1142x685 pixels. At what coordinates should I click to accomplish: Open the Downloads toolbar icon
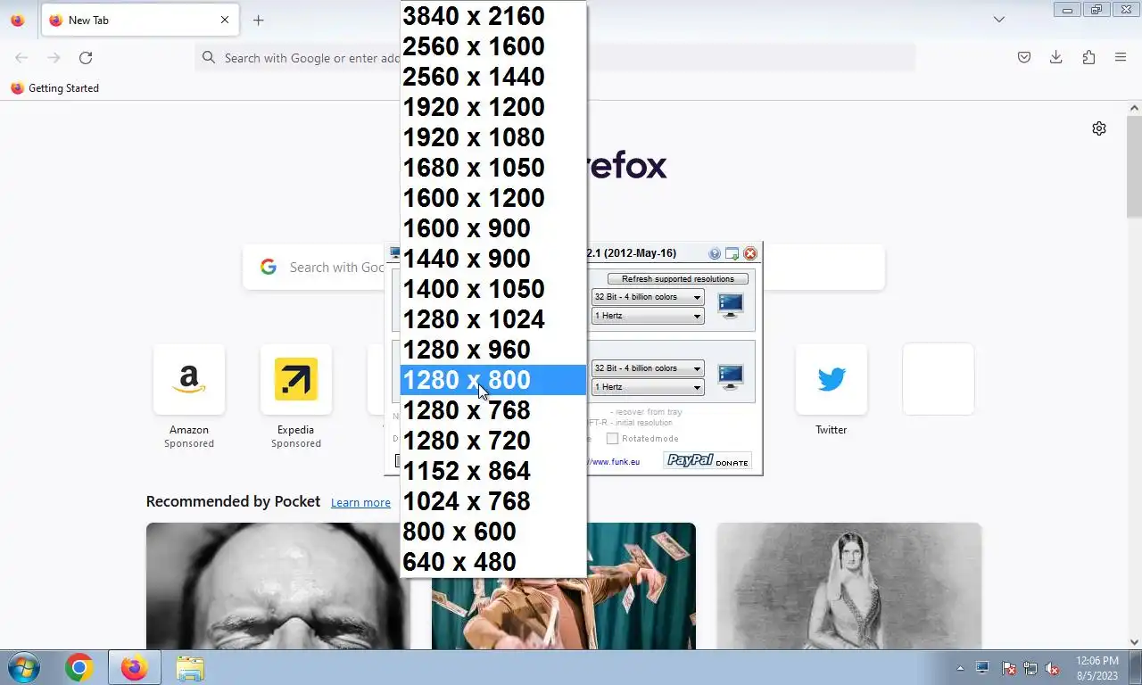click(1056, 57)
